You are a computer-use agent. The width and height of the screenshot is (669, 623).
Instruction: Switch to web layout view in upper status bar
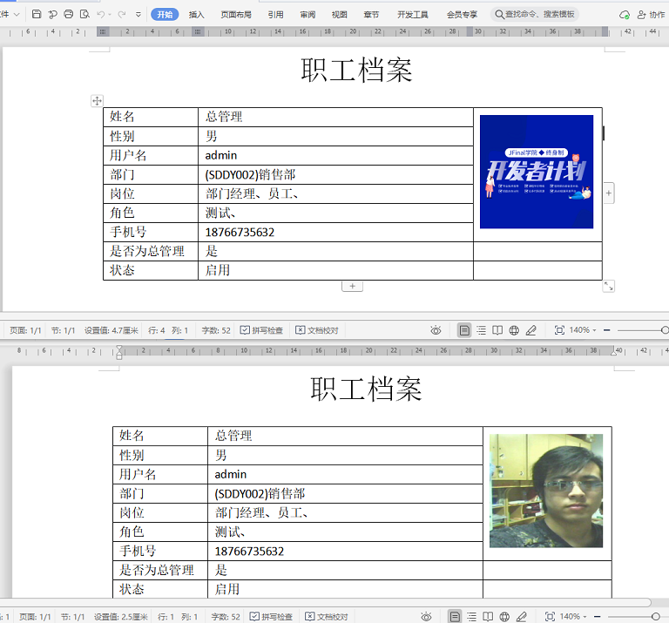coord(514,331)
